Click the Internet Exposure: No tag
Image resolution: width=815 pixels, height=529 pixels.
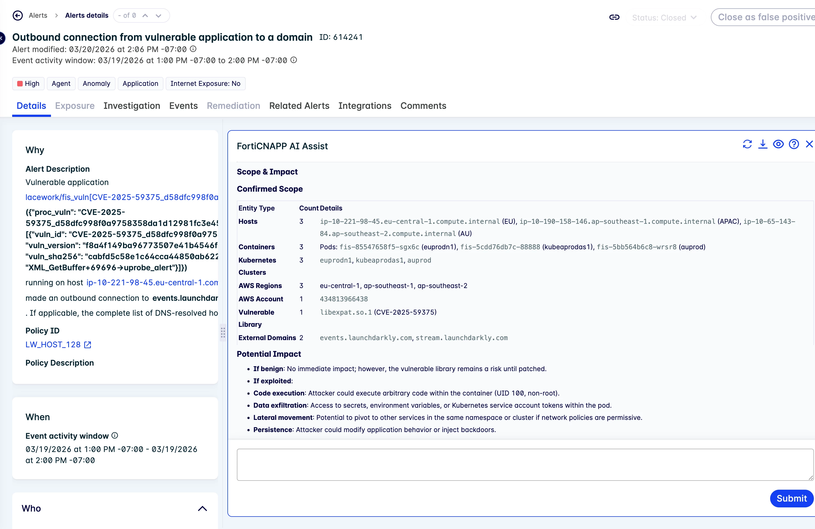click(206, 84)
